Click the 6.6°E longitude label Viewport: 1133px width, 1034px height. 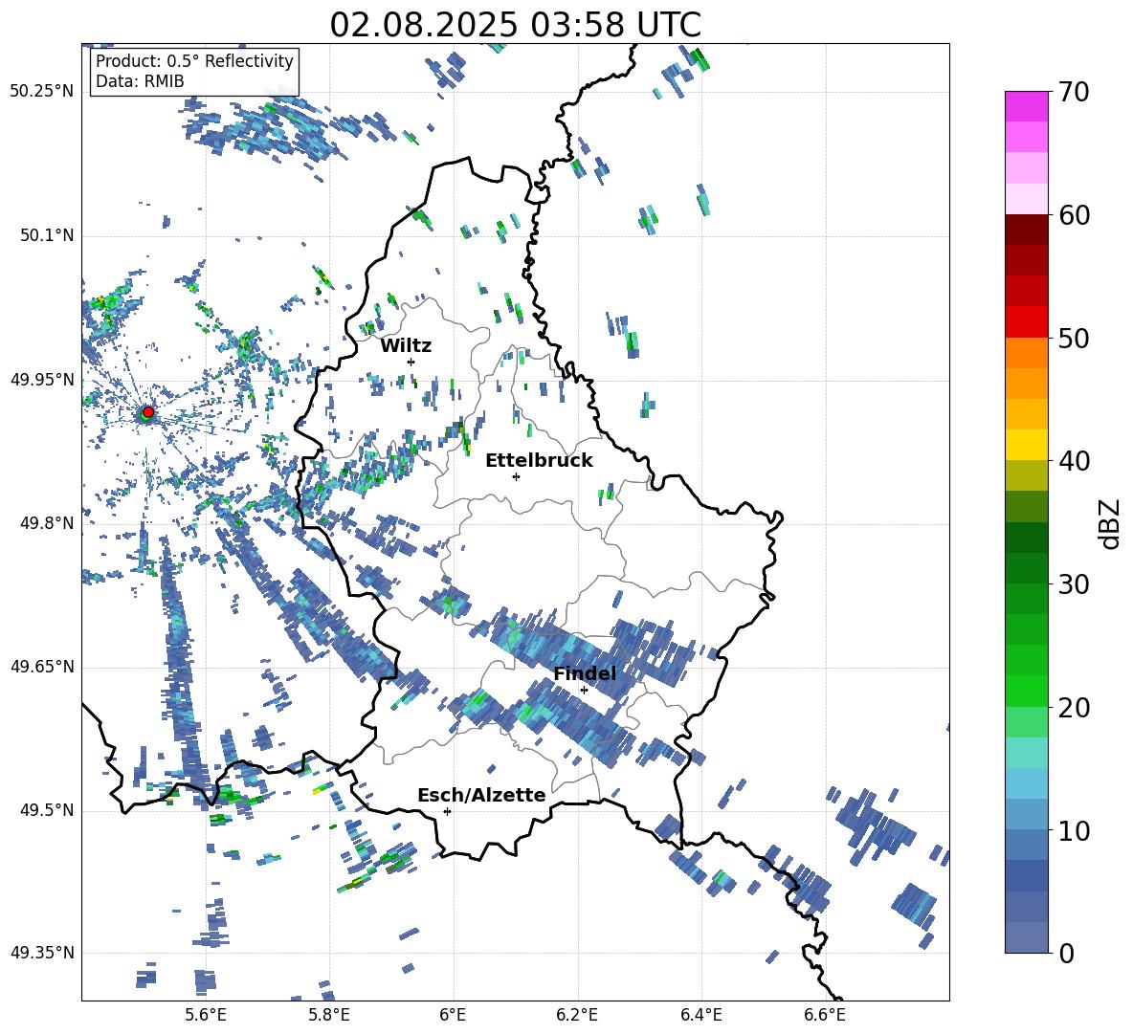click(825, 1015)
